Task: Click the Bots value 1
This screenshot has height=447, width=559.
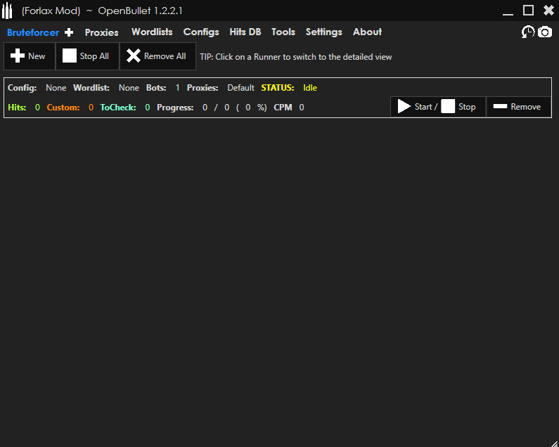Action: (177, 88)
